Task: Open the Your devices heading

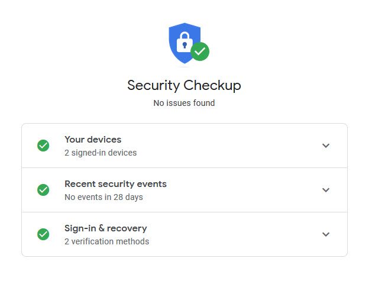Action: [x=93, y=140]
